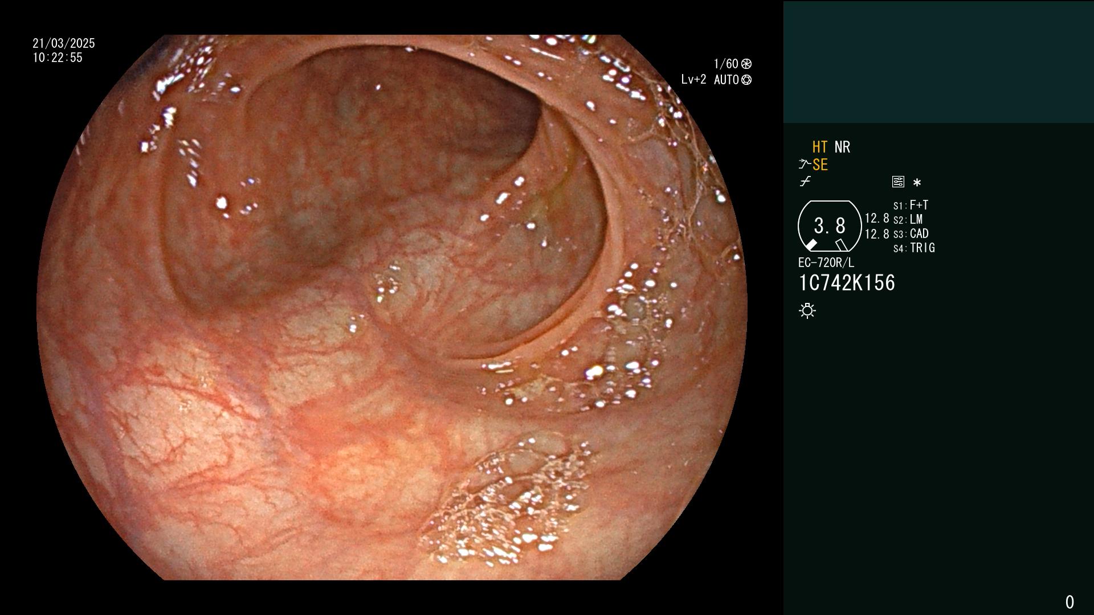The image size is (1094, 615).
Task: Select the SE emphasis indicator
Action: (820, 165)
